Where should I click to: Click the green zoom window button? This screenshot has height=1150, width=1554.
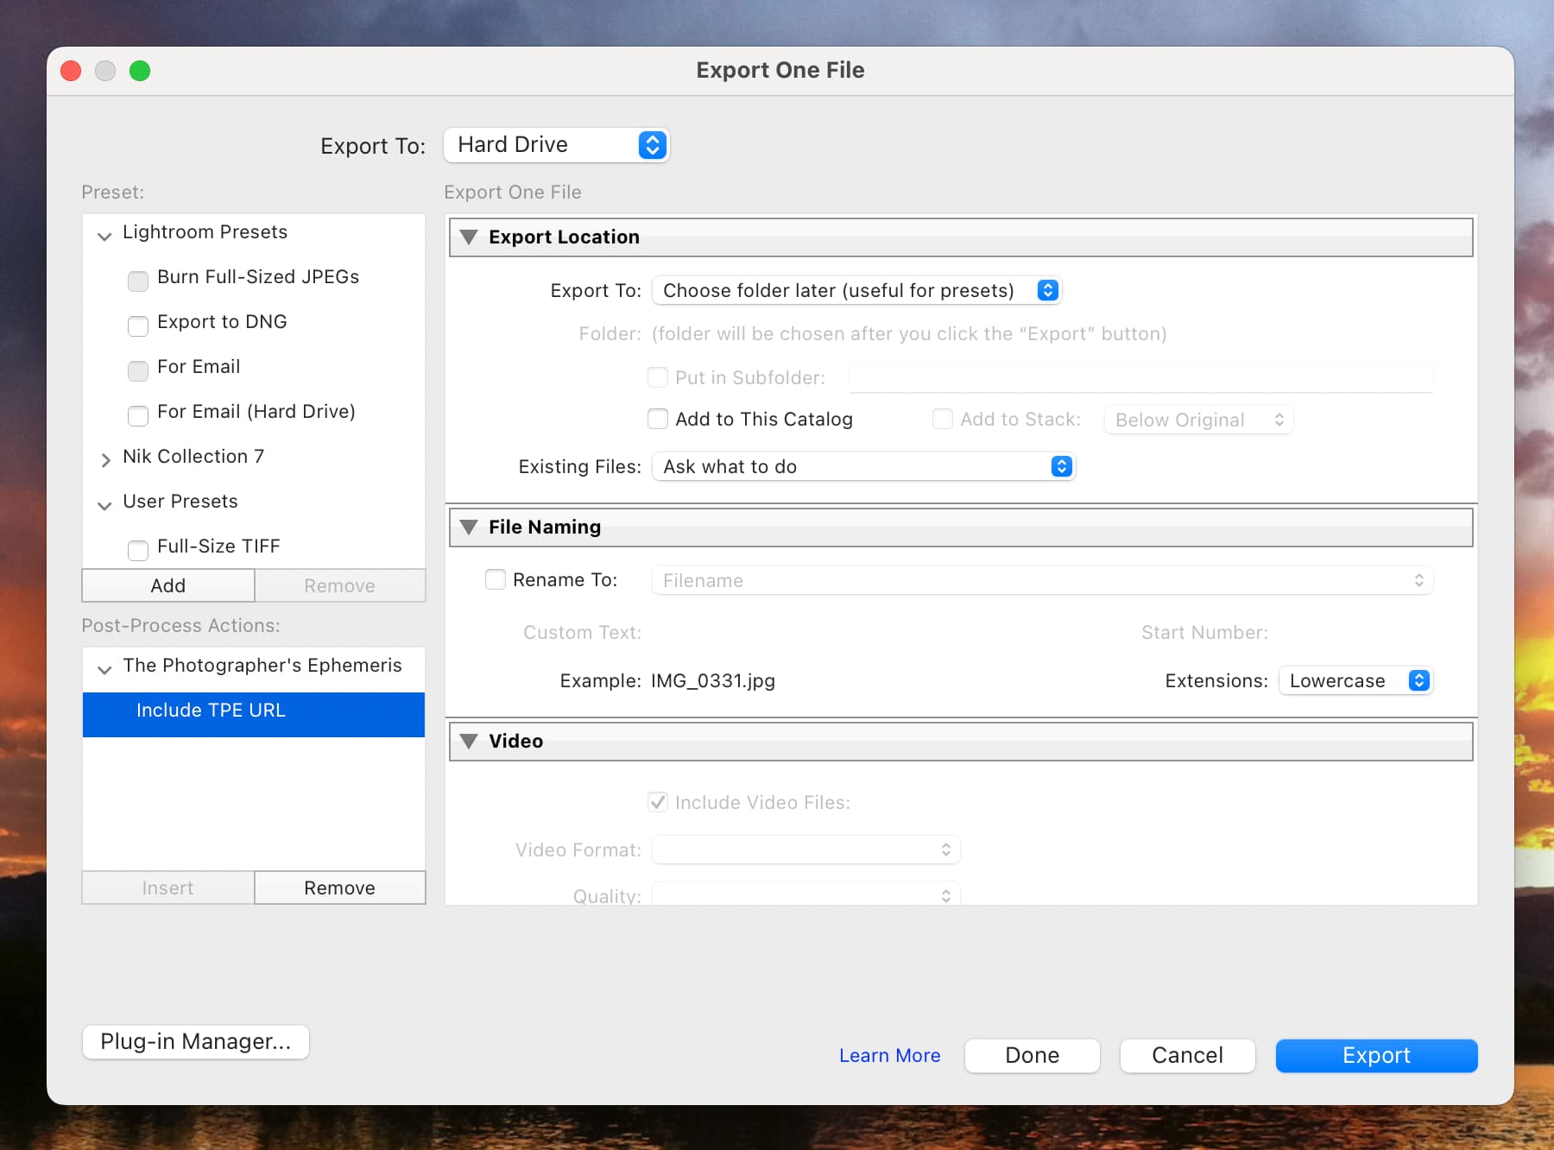tap(140, 71)
